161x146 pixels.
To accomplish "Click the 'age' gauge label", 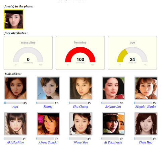I will [x=132, y=43].
